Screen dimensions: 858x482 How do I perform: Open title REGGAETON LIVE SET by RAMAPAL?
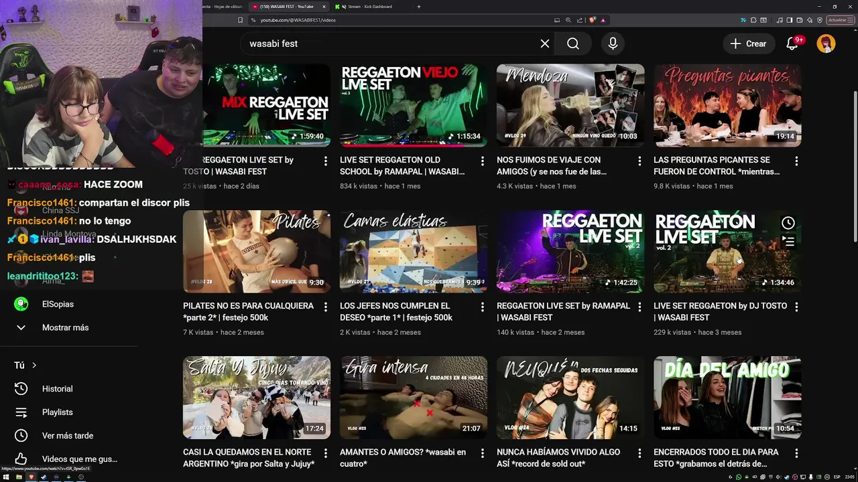tap(563, 311)
